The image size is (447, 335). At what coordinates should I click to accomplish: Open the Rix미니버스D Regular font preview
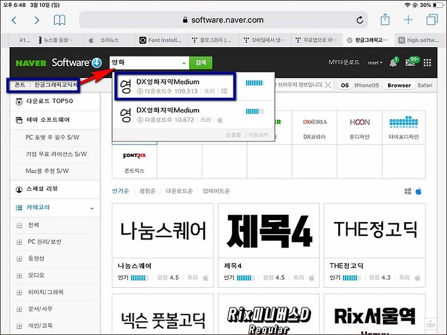pos(269,315)
